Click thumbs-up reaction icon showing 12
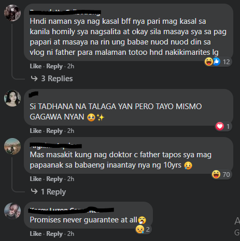 coord(217,62)
